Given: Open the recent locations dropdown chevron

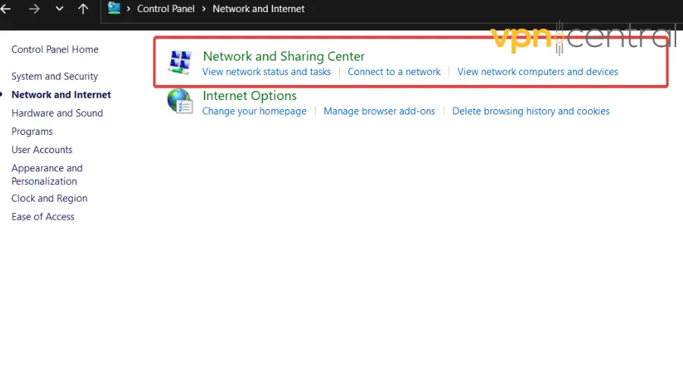Looking at the screenshot, I should pos(59,8).
